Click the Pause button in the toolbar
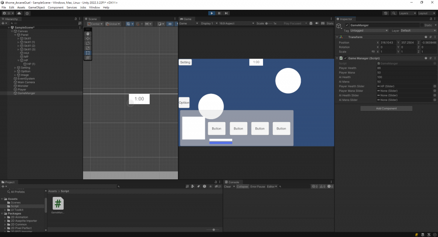This screenshot has height=237, width=438. pos(219,13)
